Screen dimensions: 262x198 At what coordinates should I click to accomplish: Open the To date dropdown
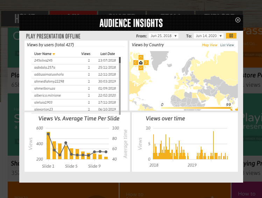click(x=221, y=36)
